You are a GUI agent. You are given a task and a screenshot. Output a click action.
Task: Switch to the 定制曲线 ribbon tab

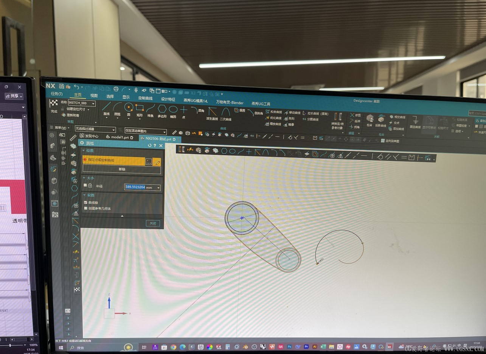click(x=145, y=98)
